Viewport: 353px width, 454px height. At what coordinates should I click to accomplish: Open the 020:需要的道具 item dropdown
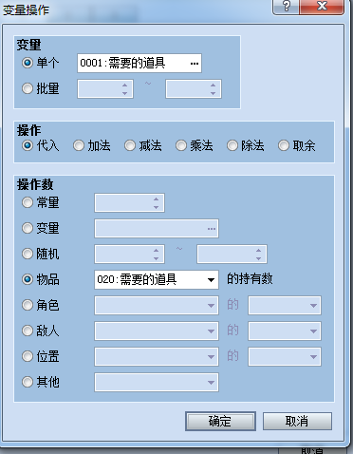157,279
